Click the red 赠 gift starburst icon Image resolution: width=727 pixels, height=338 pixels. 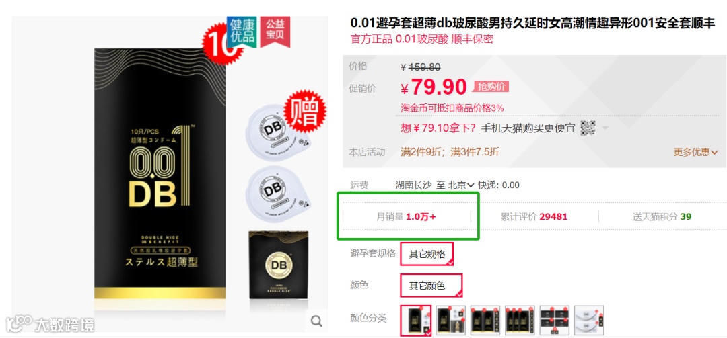[305, 112]
